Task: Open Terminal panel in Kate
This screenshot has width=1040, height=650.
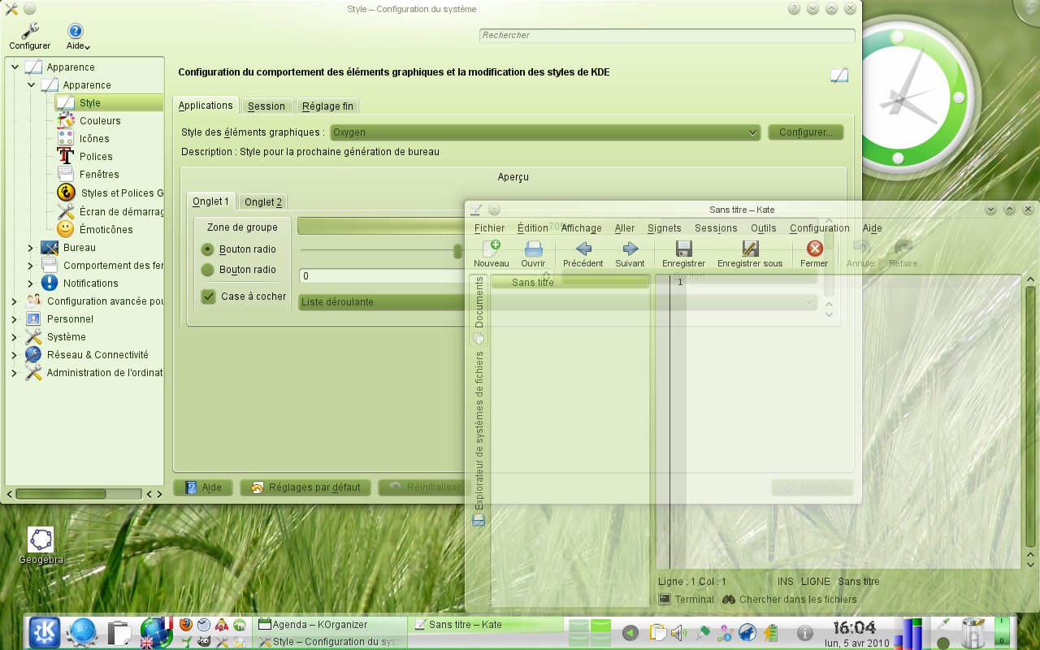Action: click(687, 600)
